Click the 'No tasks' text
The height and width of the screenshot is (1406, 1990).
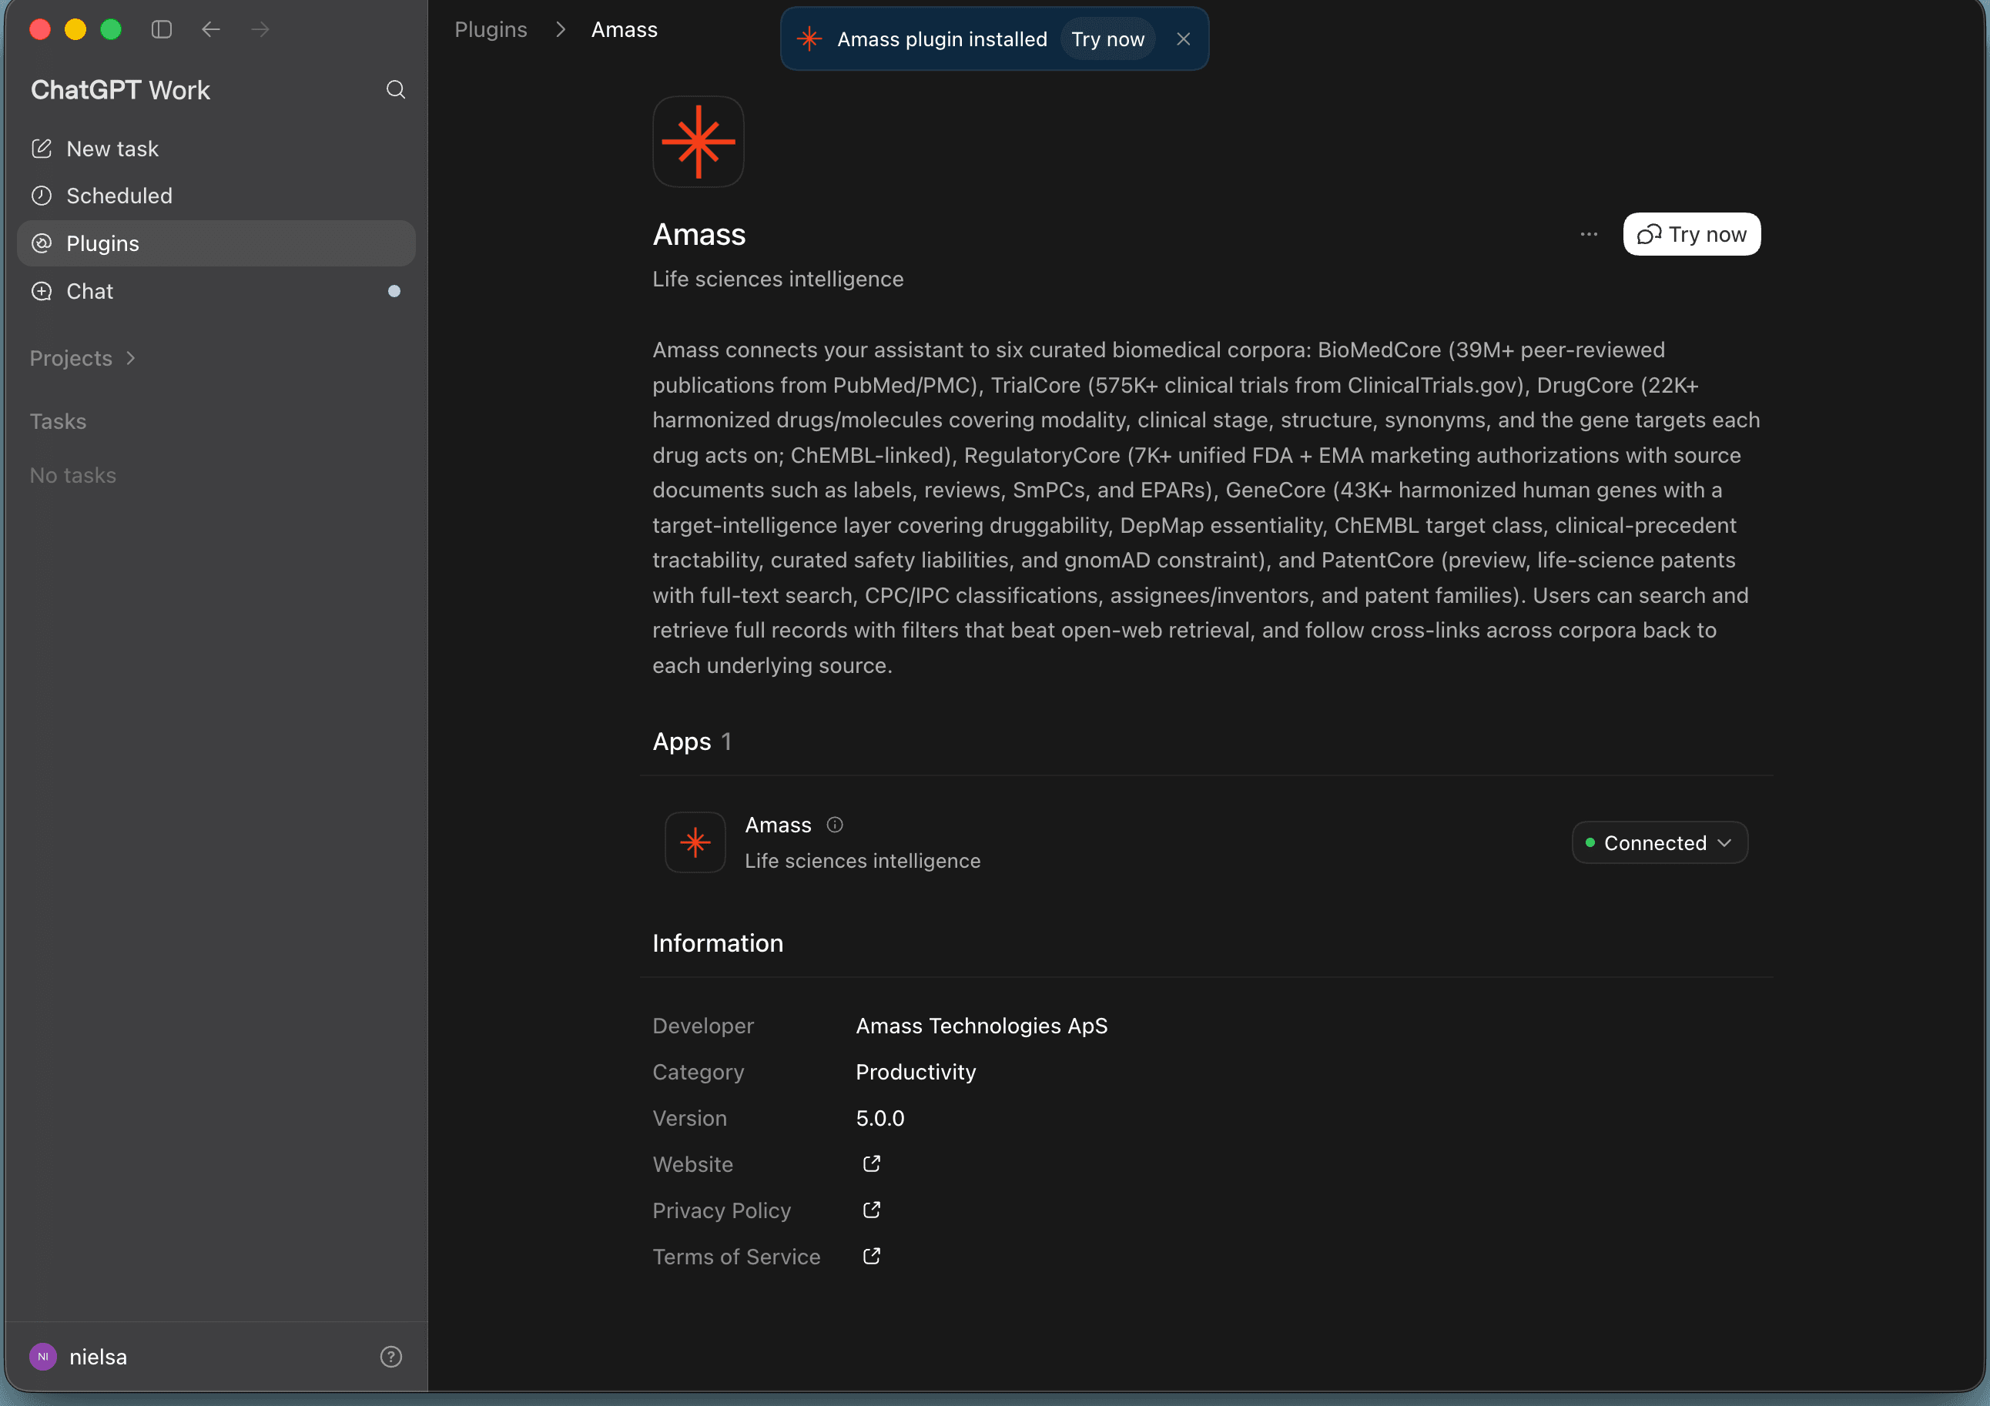pyautogui.click(x=73, y=475)
